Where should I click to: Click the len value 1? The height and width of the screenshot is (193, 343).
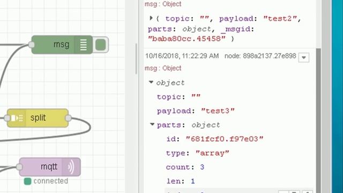193,181
